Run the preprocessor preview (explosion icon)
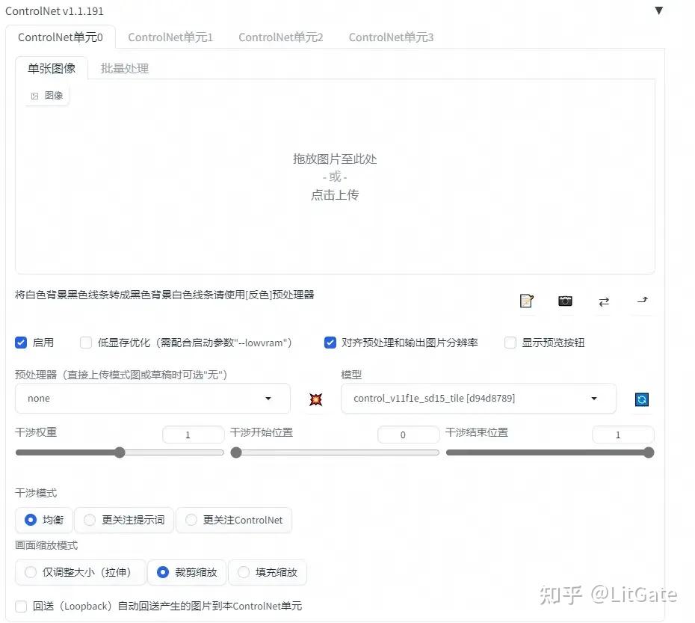The width and height of the screenshot is (695, 623). click(315, 399)
